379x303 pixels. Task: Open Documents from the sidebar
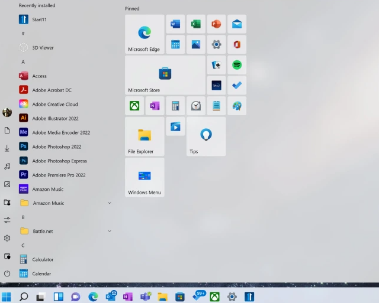[x=7, y=131]
